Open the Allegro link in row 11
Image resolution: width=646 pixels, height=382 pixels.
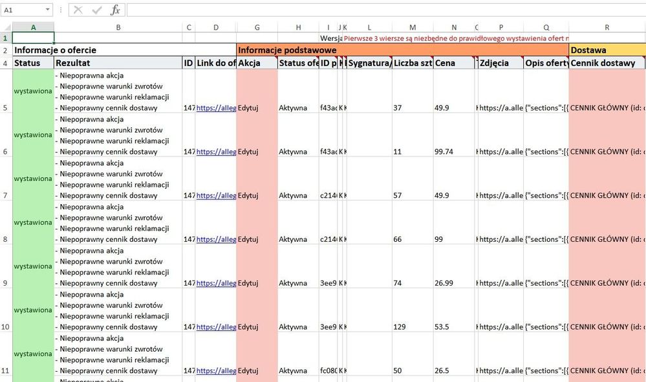[x=216, y=370]
